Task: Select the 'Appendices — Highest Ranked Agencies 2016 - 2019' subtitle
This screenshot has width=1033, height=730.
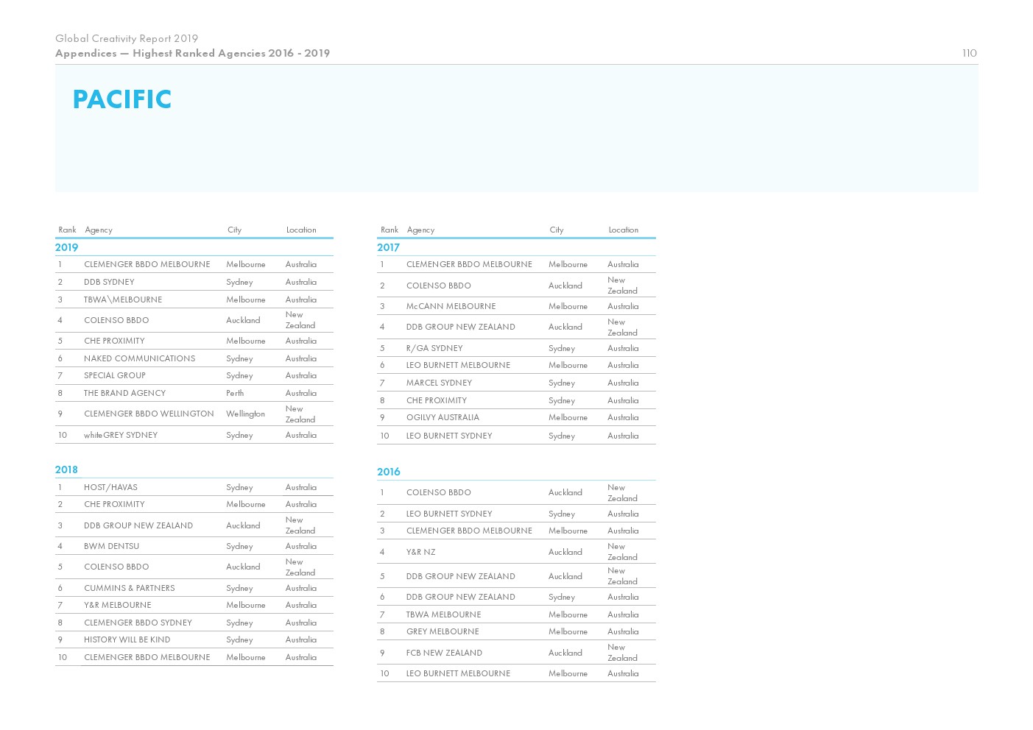Action: (192, 53)
